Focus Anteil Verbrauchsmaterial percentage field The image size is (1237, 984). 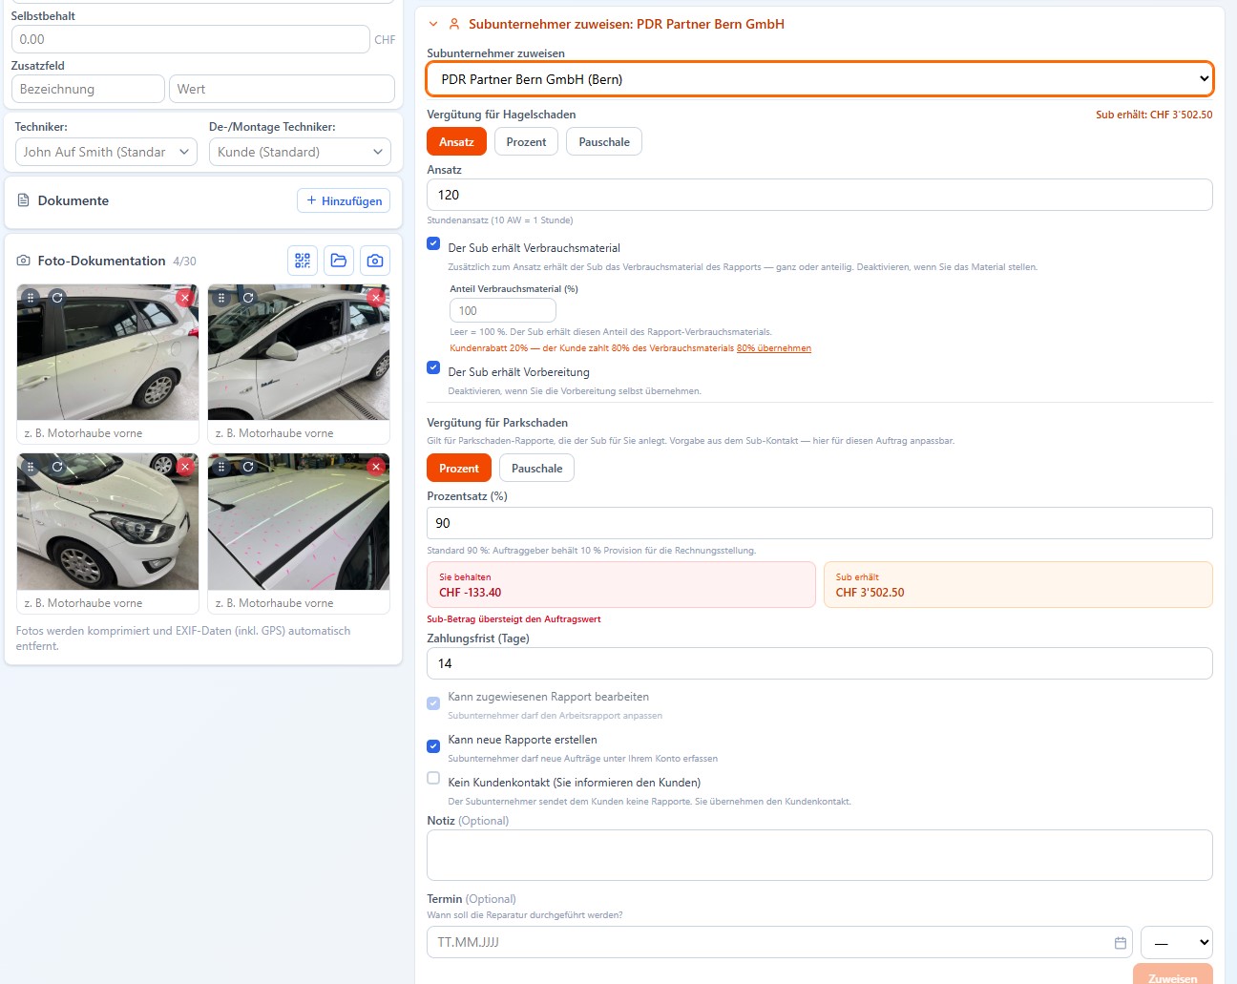tap(503, 310)
